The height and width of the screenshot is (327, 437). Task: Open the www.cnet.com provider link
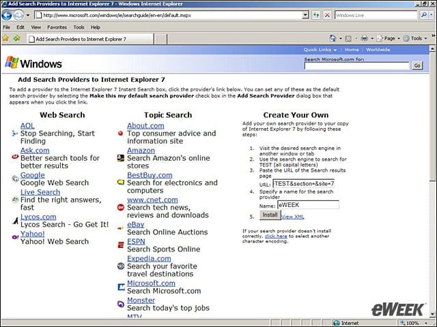[152, 200]
